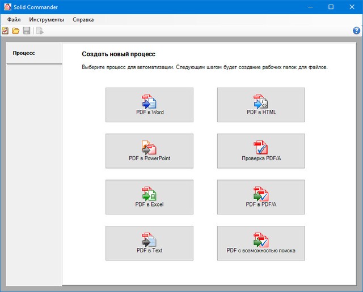Choose the PDF в HTML process
The image size is (363, 292).
click(x=261, y=105)
